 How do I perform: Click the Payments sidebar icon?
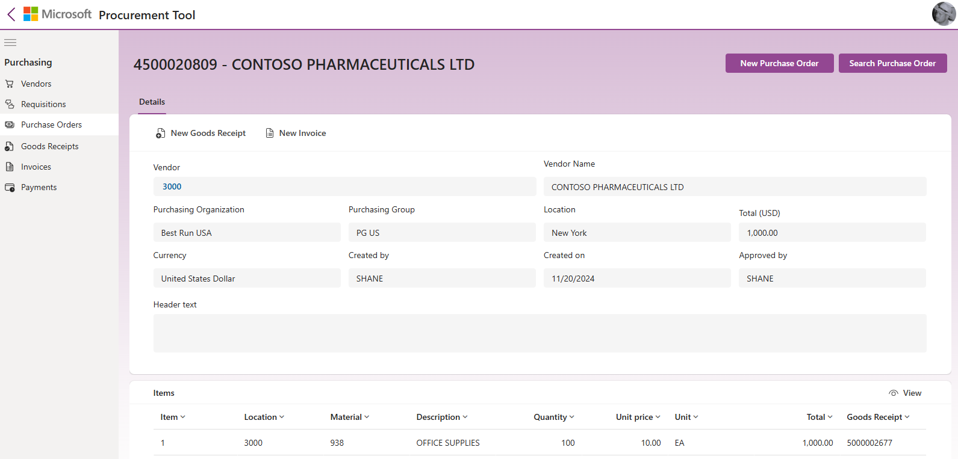(x=10, y=187)
